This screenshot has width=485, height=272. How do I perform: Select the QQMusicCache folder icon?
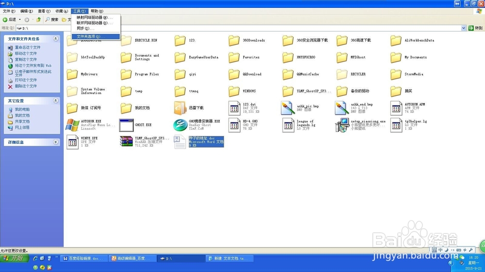click(288, 75)
